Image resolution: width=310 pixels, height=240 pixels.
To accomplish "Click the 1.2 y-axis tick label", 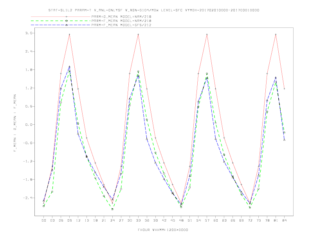I will (x=29, y=88).
